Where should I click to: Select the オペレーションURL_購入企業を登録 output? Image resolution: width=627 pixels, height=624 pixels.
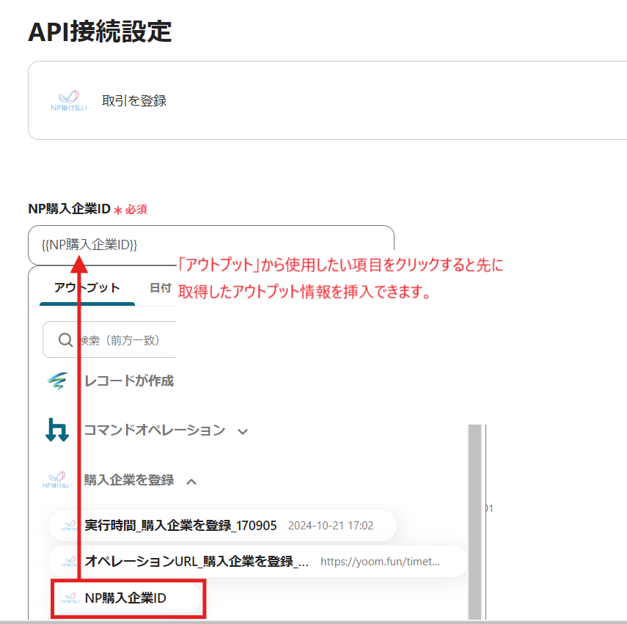click(197, 562)
